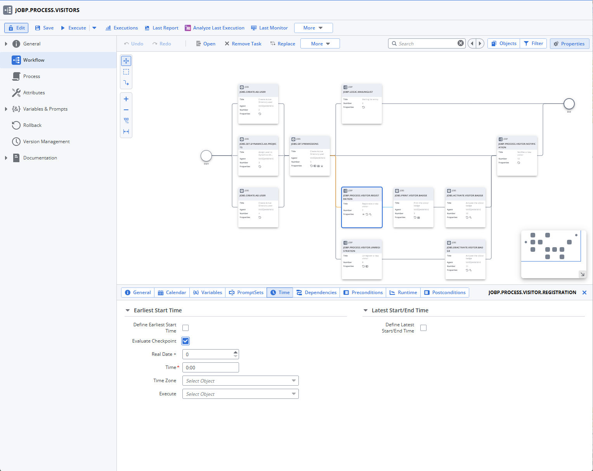Open the Last Monitor
The width and height of the screenshot is (593, 471).
[269, 28]
